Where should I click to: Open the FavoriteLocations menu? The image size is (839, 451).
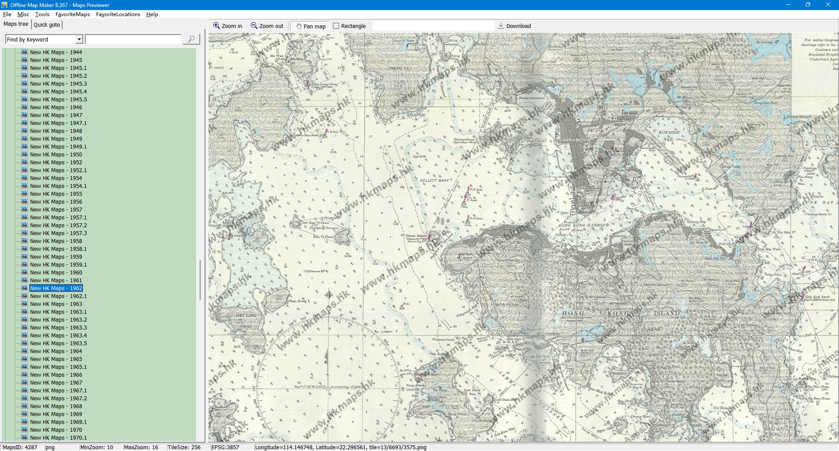pyautogui.click(x=118, y=14)
